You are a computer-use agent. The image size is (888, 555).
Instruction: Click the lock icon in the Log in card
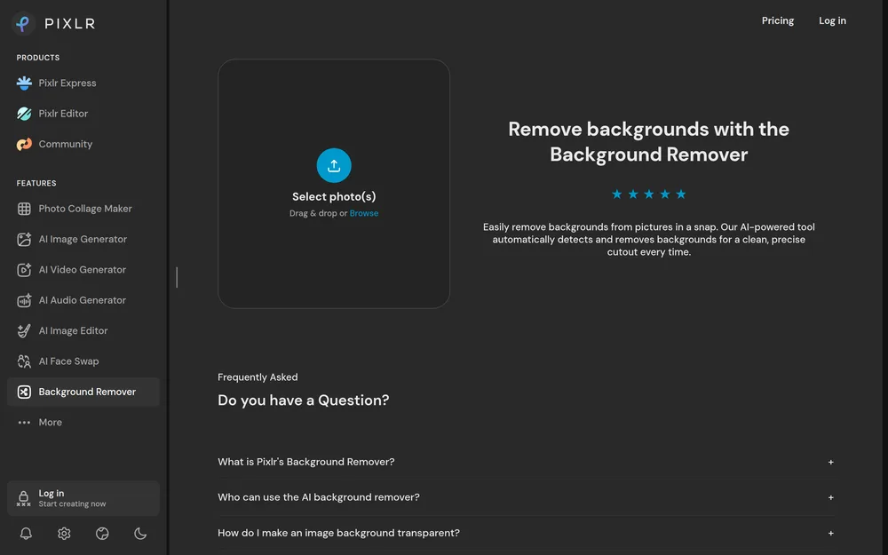[23, 498]
